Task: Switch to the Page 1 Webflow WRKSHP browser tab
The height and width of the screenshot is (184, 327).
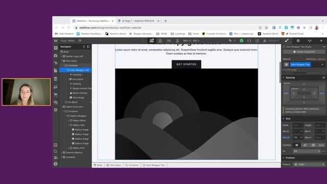Action: 138,21
